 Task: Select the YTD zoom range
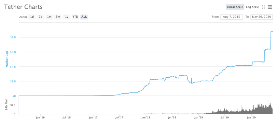[75, 17]
